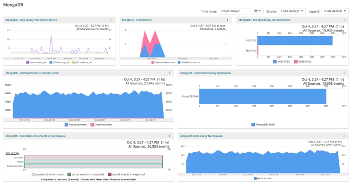Click the calendar icon in Time range field
The height and width of the screenshot is (184, 350).
[256, 11]
